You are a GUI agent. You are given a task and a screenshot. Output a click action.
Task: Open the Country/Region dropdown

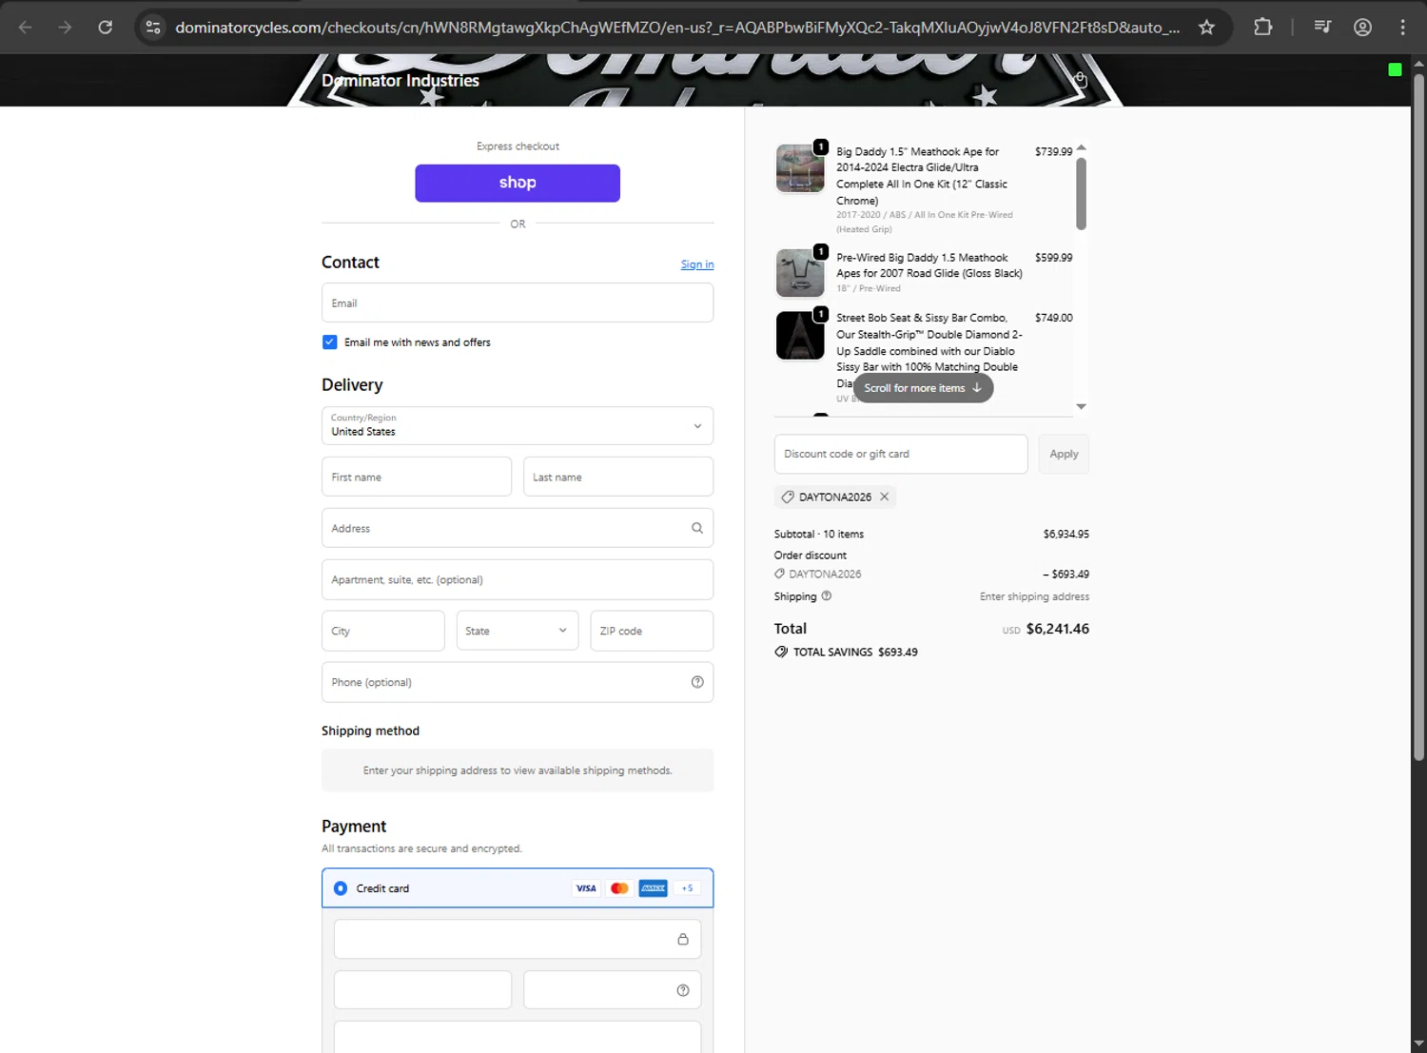pyautogui.click(x=518, y=425)
